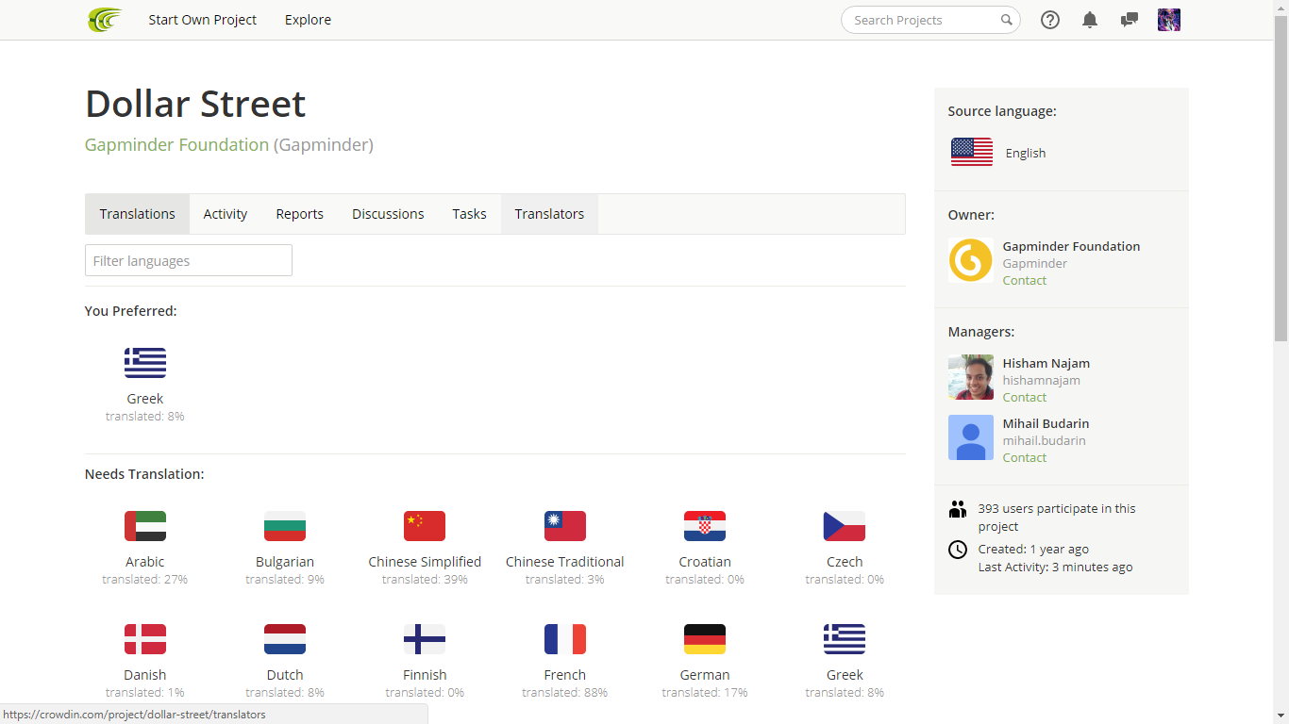
Task: Click the preferred Greek flag icon
Action: [145, 363]
